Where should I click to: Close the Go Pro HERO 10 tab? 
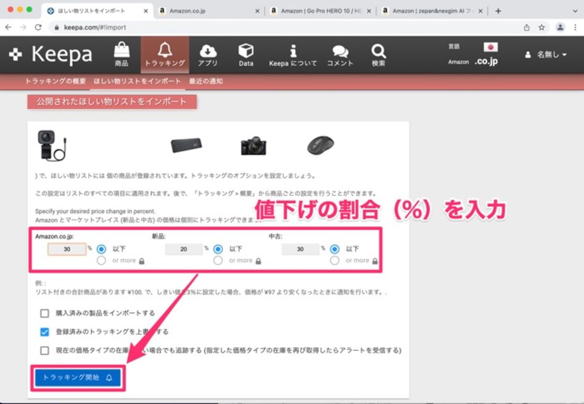[x=369, y=11]
